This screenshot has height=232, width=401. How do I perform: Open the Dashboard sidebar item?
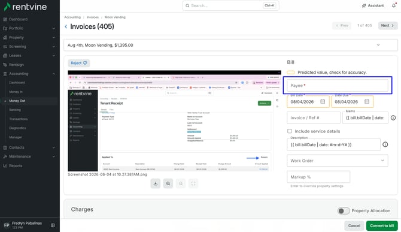pos(18,19)
